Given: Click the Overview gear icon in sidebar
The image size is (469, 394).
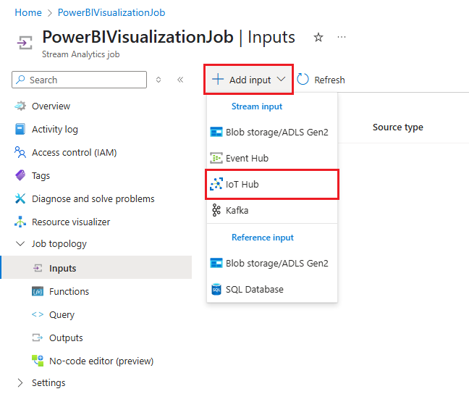Looking at the screenshot, I should click(x=20, y=106).
